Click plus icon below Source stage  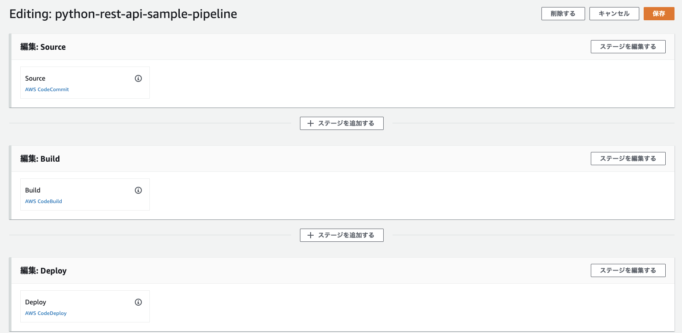(311, 123)
